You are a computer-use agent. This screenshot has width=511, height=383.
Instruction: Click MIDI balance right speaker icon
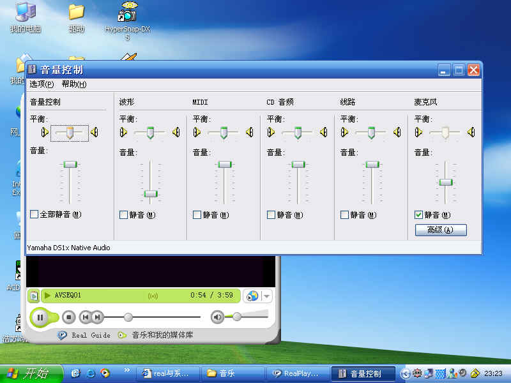pos(250,132)
